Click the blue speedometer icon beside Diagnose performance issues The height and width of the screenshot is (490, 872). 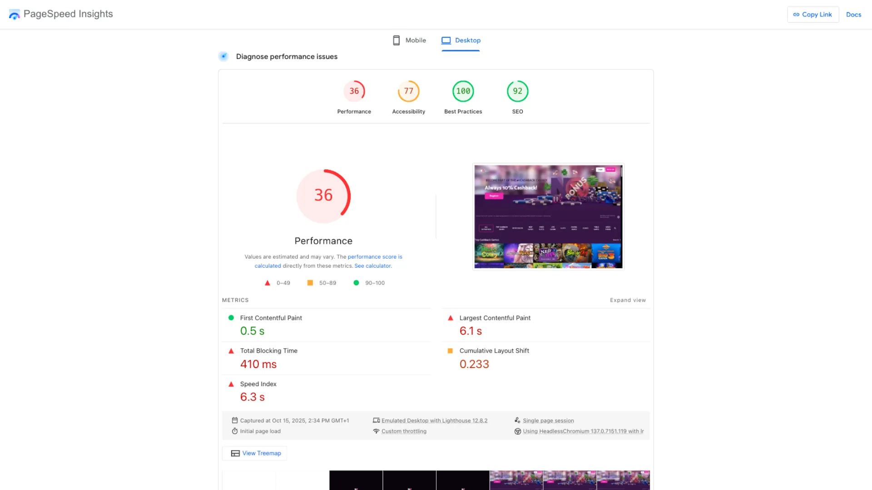(223, 56)
